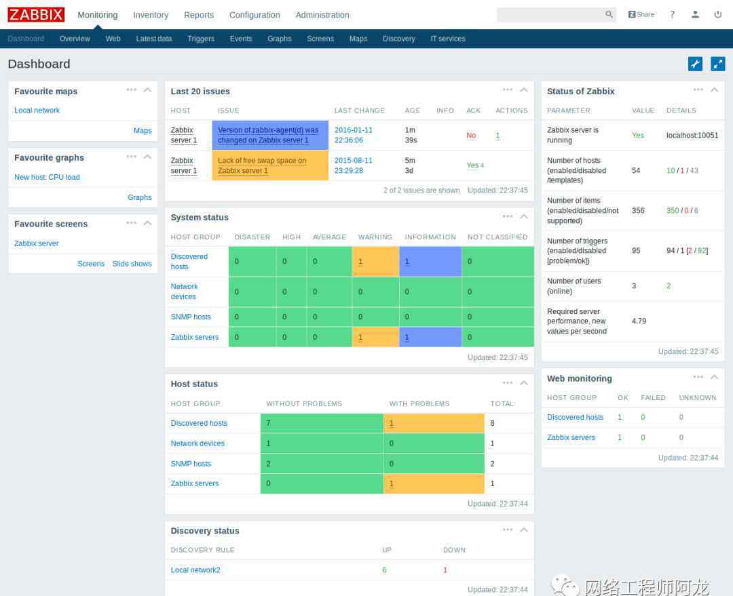This screenshot has width=733, height=596.
Task: Open the Configuration menu
Action: [255, 15]
